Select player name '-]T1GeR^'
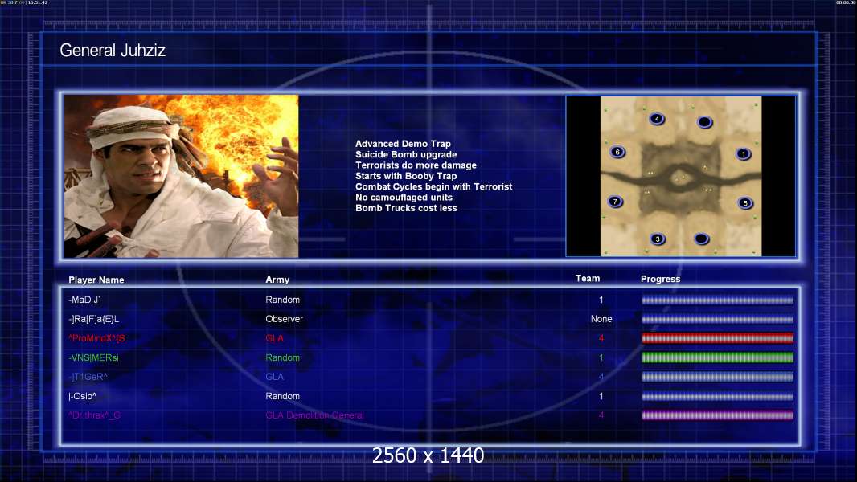 coord(88,377)
